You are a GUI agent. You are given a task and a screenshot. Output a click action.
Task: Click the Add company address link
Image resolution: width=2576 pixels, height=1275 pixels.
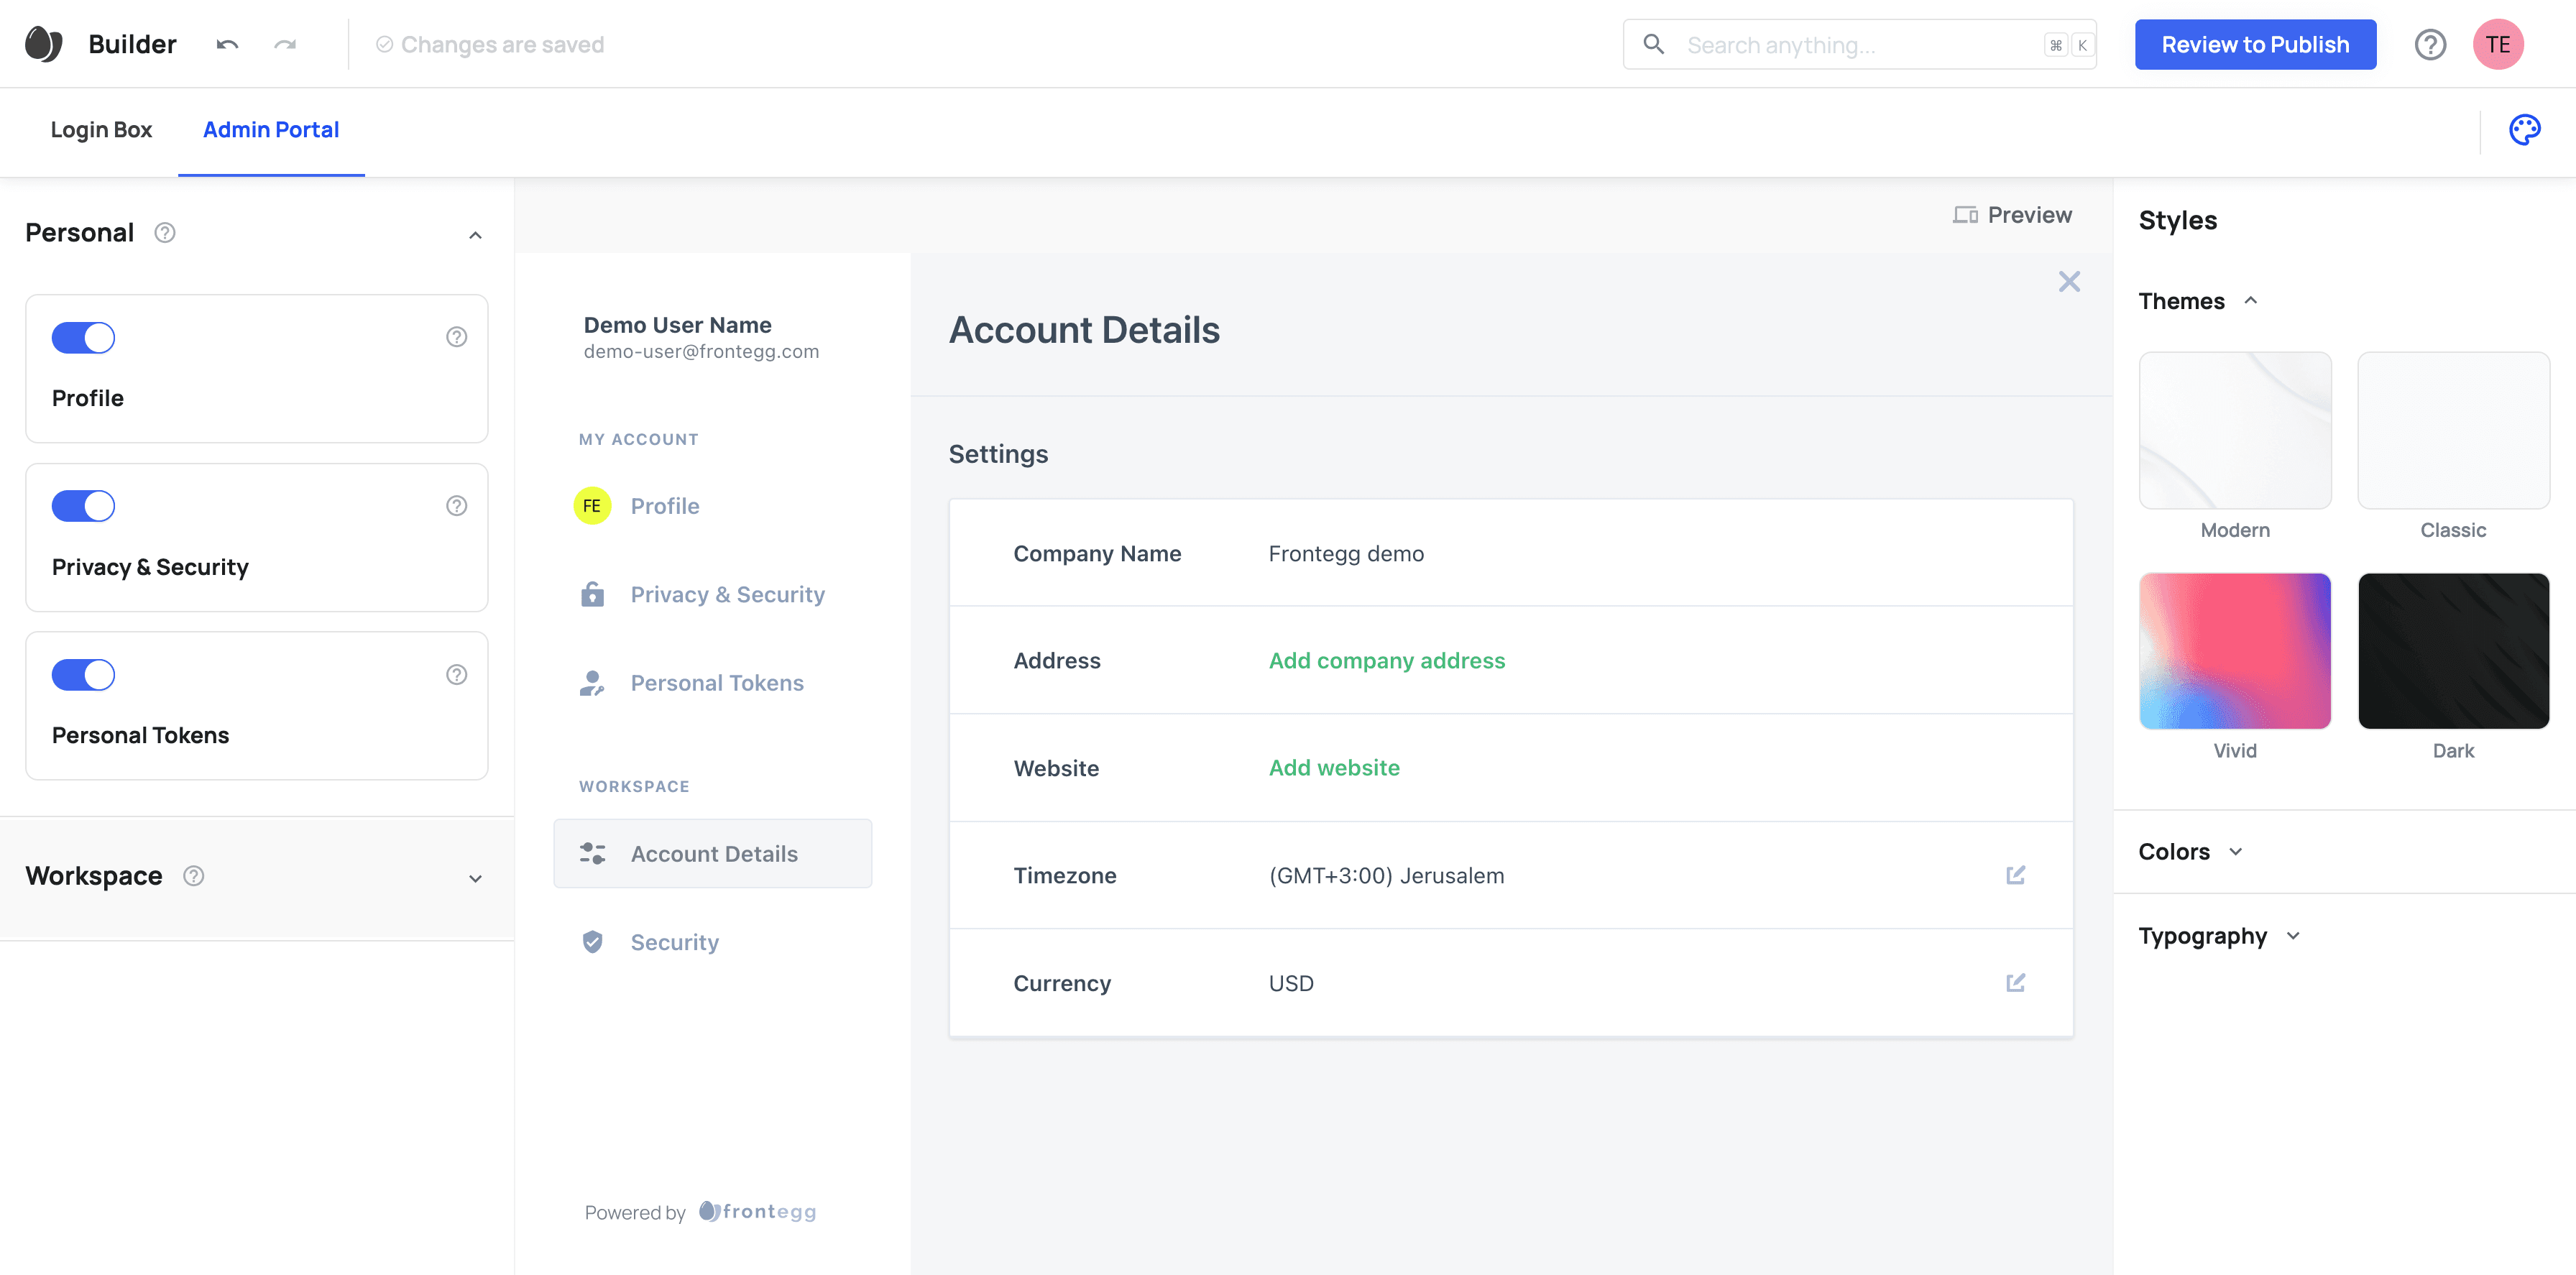[1386, 661]
